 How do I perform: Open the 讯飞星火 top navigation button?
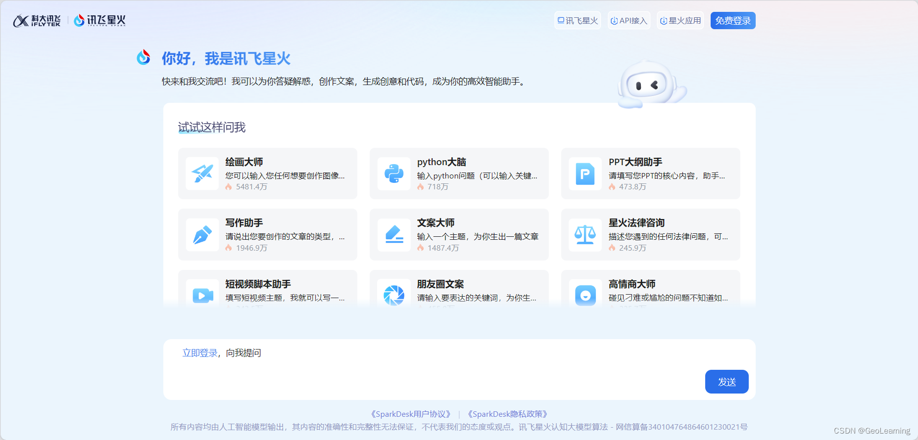pyautogui.click(x=578, y=21)
